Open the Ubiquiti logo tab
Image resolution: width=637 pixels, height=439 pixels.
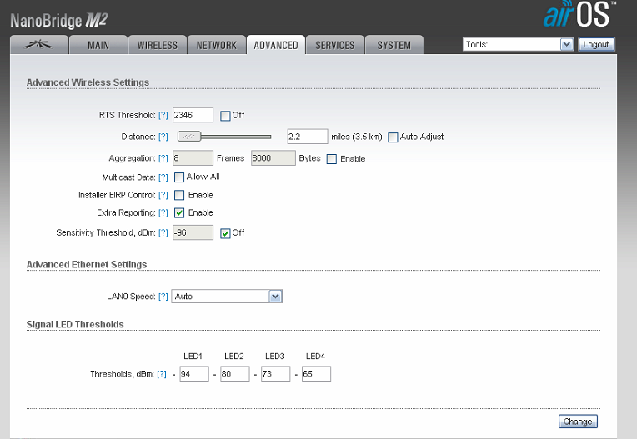pos(37,45)
